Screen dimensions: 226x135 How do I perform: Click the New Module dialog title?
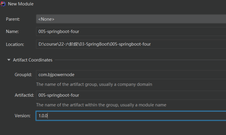pyautogui.click(x=21, y=4)
